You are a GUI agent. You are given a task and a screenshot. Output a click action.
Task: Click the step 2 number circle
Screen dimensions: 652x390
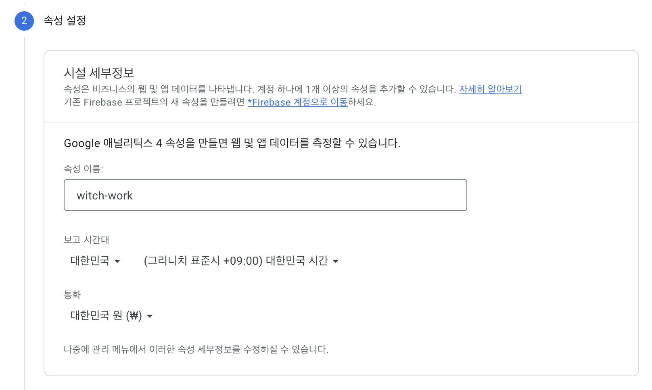[x=24, y=21]
